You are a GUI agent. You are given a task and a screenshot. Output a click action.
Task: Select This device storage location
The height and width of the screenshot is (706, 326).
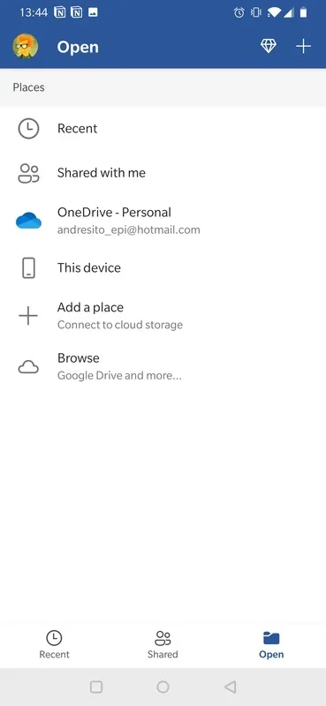click(x=163, y=268)
